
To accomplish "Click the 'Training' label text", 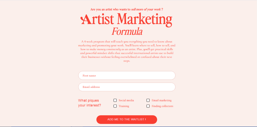I will pos(124,106).
